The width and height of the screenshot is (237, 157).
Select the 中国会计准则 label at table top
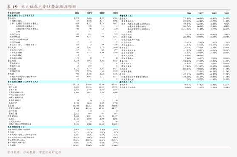(x=14, y=13)
